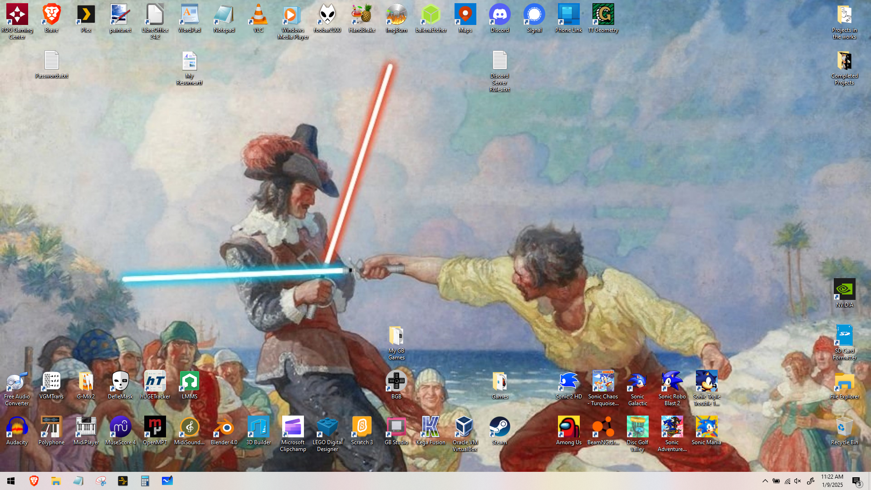Open hUGETracker icon

tap(155, 385)
